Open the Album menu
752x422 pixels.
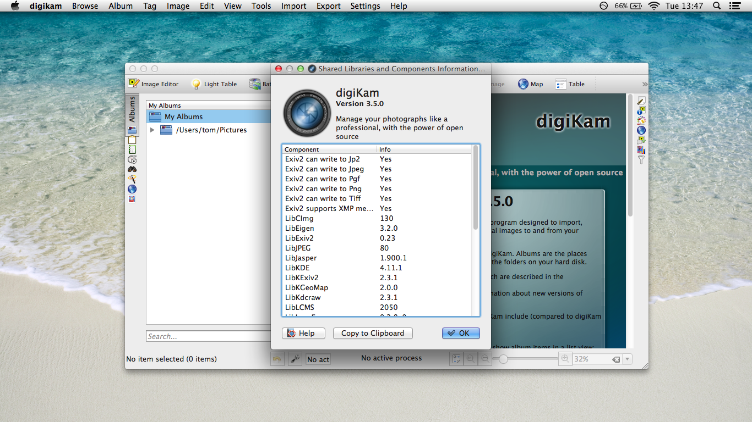pos(121,6)
